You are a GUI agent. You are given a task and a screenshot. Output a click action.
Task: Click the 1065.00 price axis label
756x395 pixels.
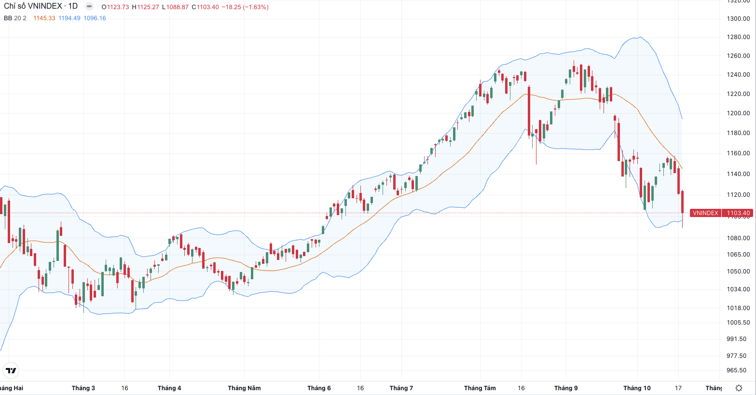point(738,255)
